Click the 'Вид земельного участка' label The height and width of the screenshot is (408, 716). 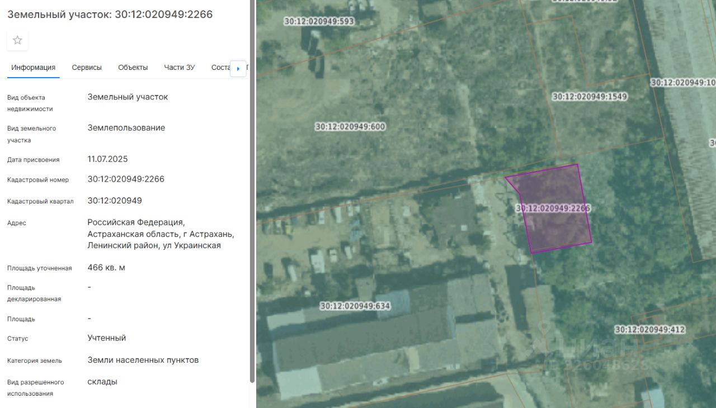pyautogui.click(x=32, y=135)
